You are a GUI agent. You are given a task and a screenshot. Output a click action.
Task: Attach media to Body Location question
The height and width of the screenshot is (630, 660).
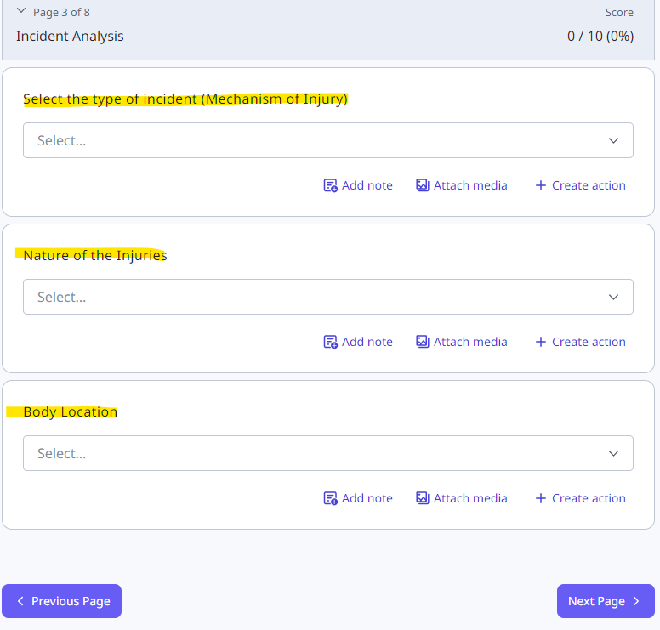point(461,498)
